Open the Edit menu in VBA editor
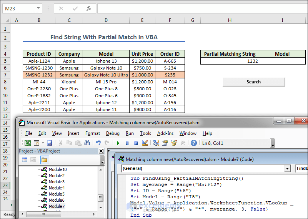Image resolution: width=308 pixels, height=219 pixels. click(42, 133)
